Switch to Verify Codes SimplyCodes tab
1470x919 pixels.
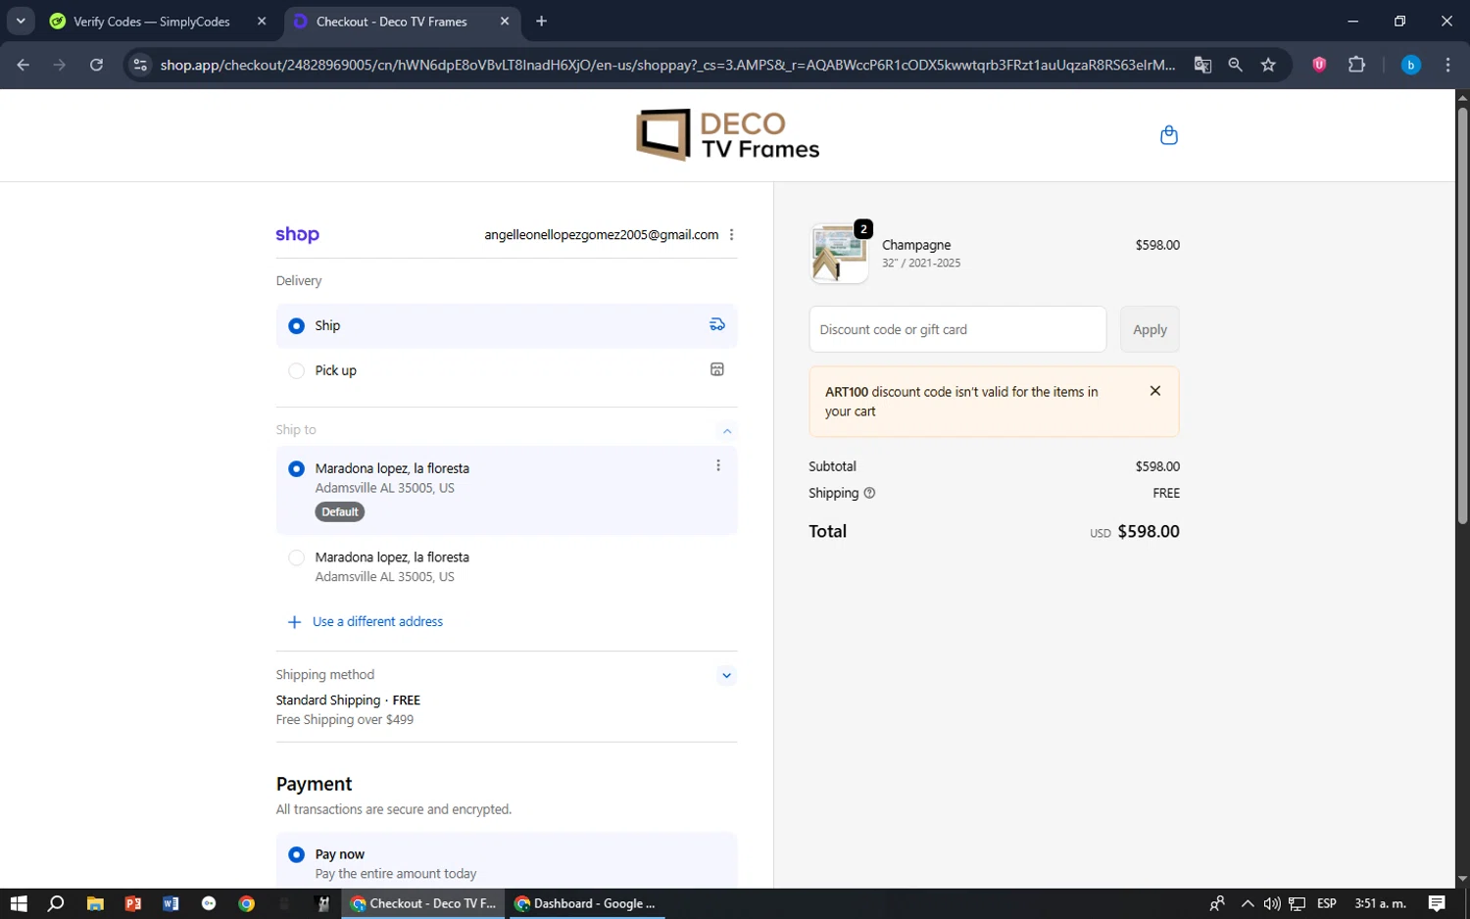tap(152, 22)
